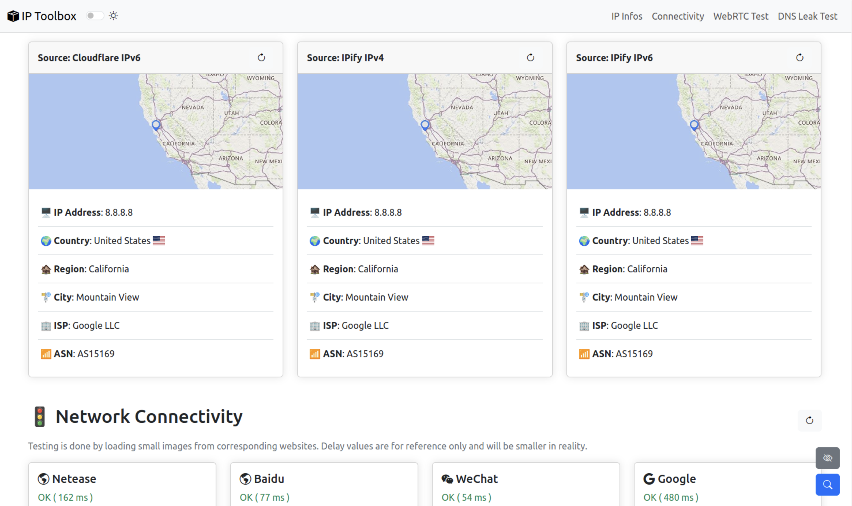852x506 pixels.
Task: Click globe icon in Cloudflare IPv6 card
Action: [46, 241]
